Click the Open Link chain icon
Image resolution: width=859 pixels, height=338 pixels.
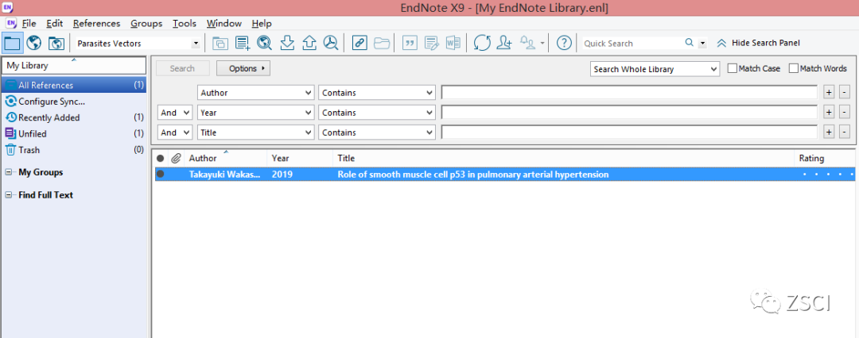click(x=360, y=43)
